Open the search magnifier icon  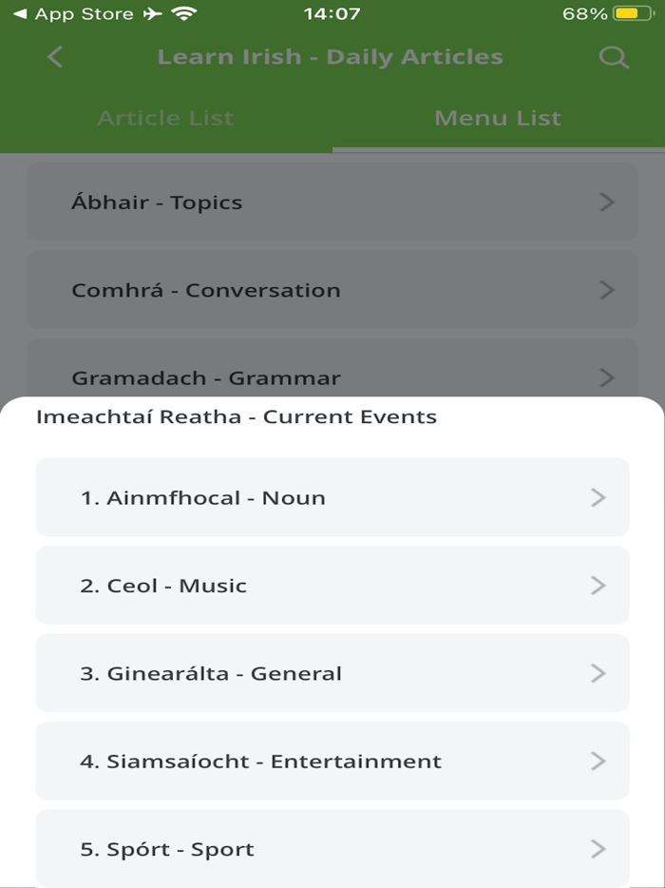[x=614, y=57]
